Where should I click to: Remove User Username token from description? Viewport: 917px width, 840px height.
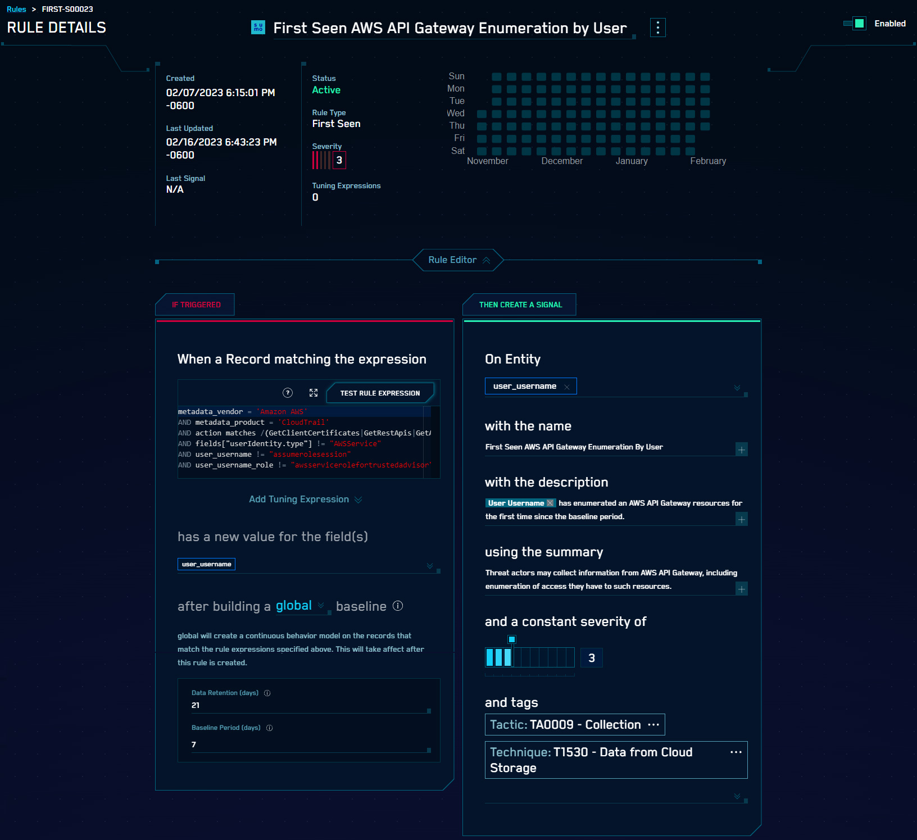click(550, 503)
